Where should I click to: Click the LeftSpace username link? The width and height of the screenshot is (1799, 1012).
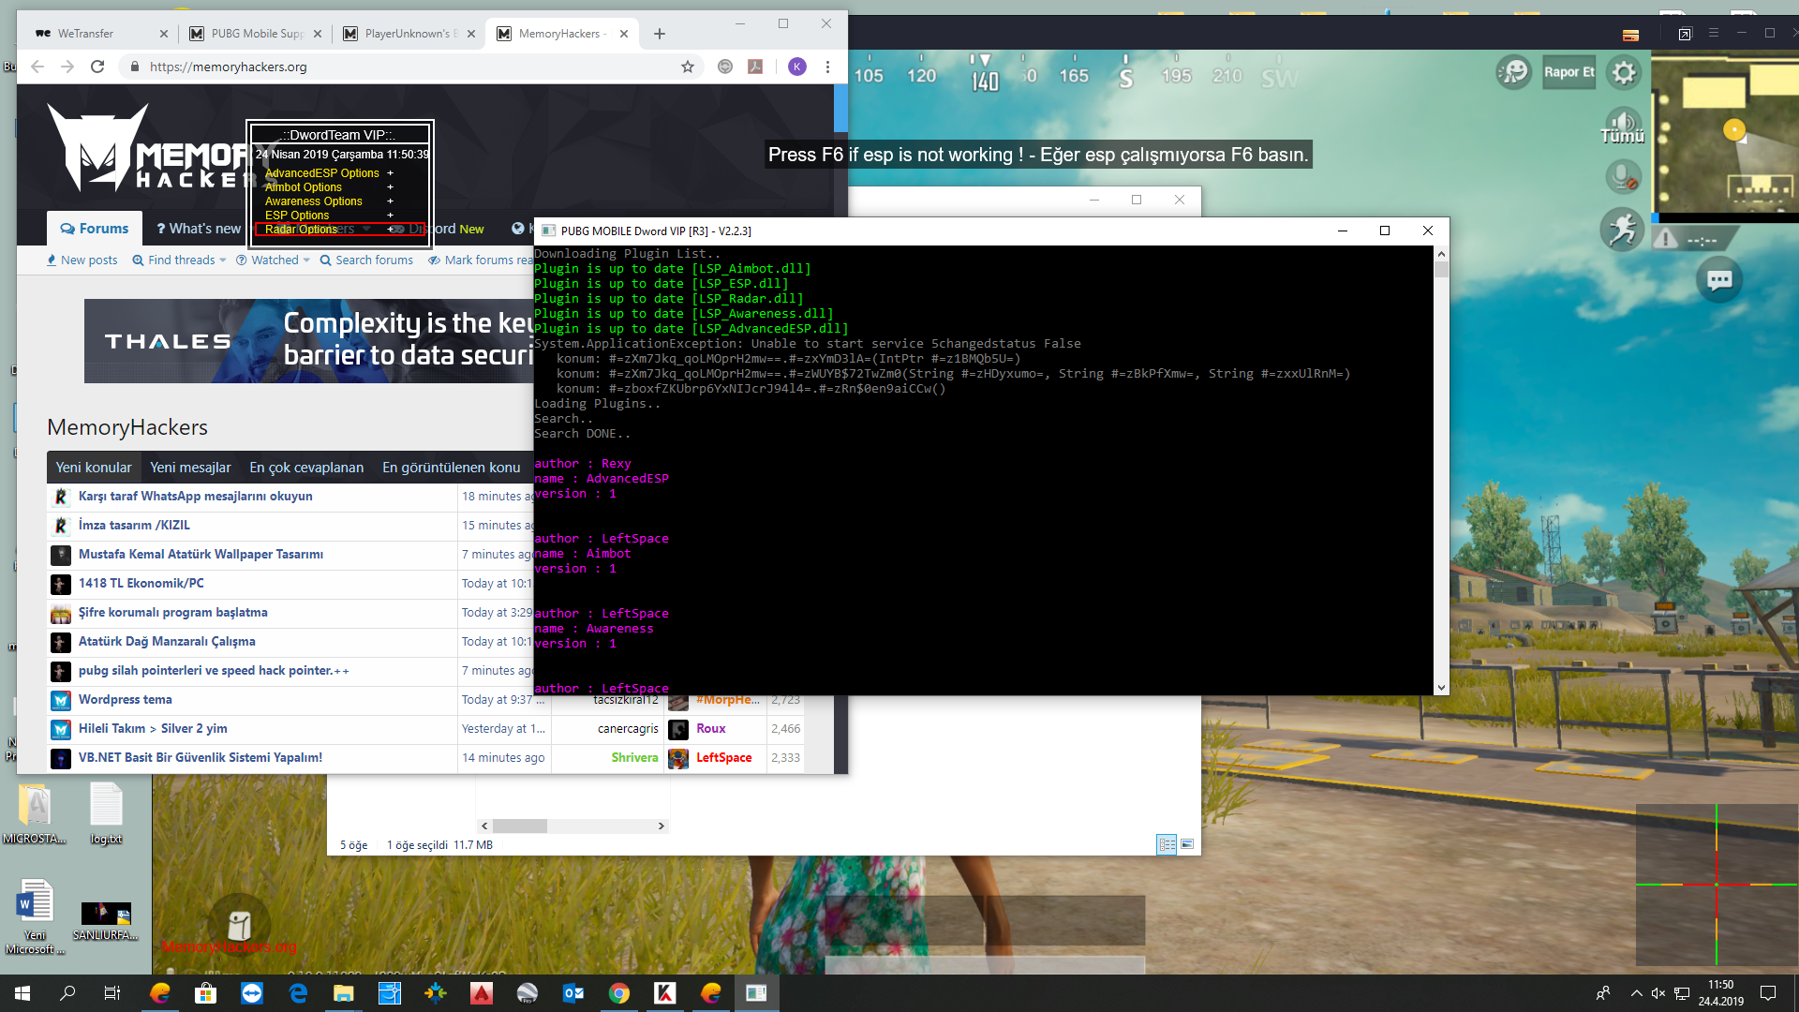(x=723, y=758)
